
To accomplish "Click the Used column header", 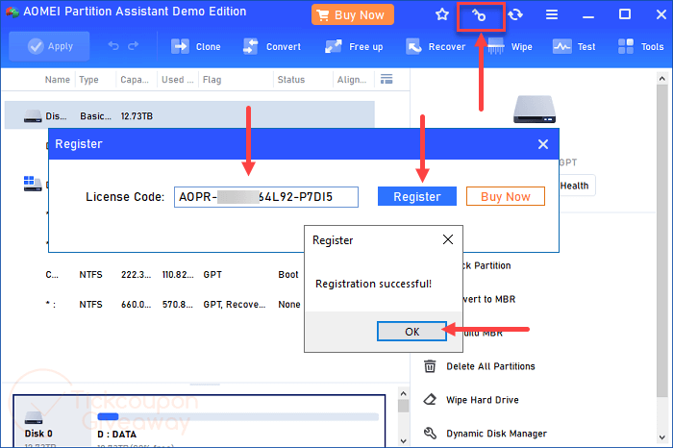I will click(x=177, y=80).
